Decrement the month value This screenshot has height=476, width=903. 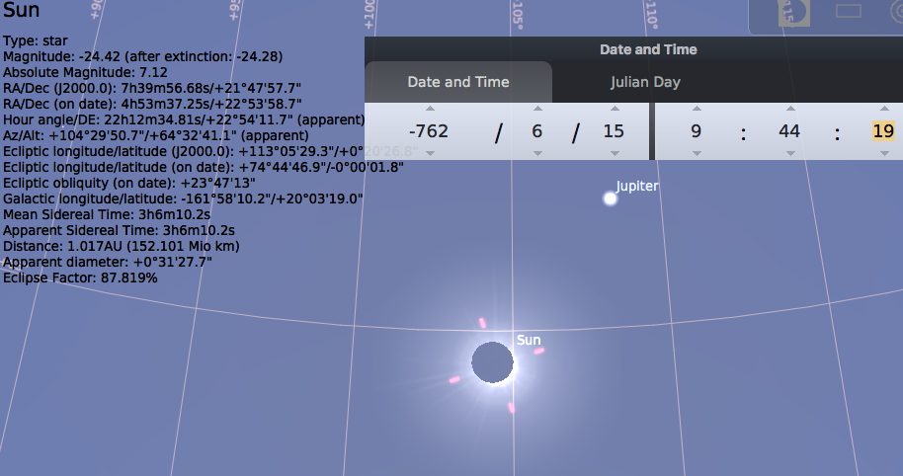pos(537,153)
